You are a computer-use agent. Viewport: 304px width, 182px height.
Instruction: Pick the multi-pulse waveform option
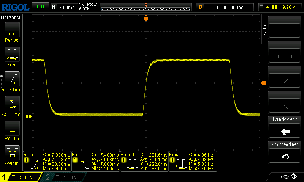point(285,56)
